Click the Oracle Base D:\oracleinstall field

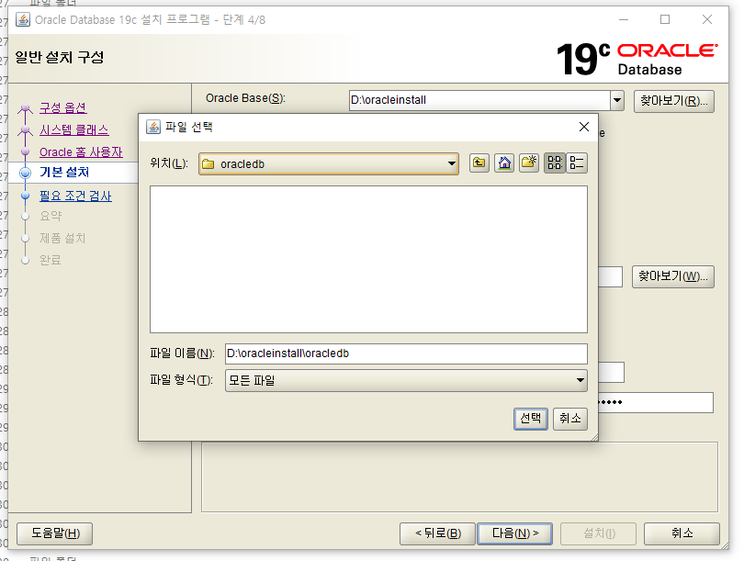479,100
